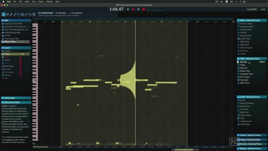Collapse the Rips panel header
The height and width of the screenshot is (151, 268).
pos(16,21)
